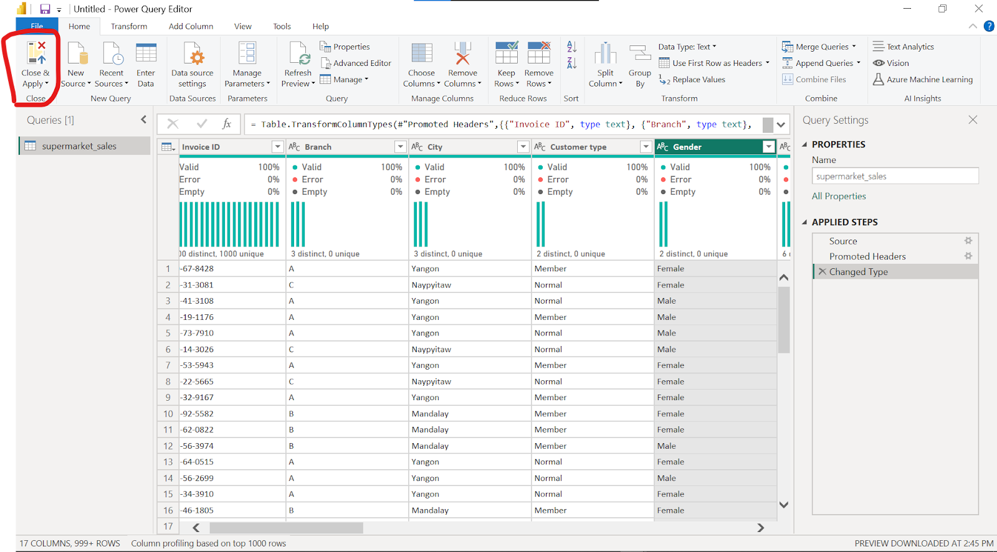
Task: Select the supermarket_sales query
Action: pos(85,146)
